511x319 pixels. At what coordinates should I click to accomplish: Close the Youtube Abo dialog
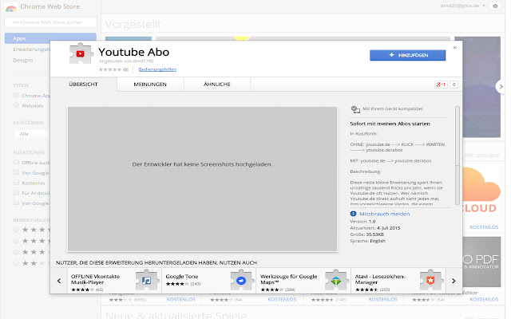[455, 48]
